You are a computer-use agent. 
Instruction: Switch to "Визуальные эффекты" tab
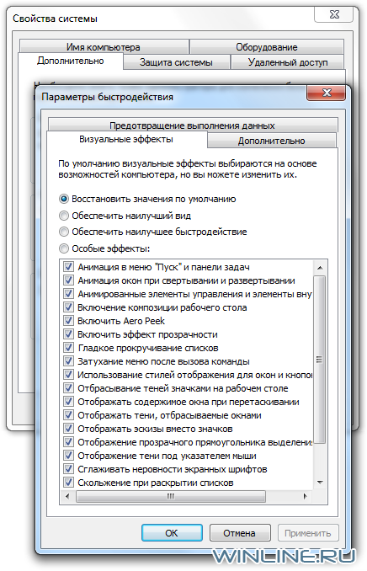[x=126, y=139]
